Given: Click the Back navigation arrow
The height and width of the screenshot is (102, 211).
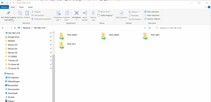Looking at the screenshot, I should coord(3,28).
